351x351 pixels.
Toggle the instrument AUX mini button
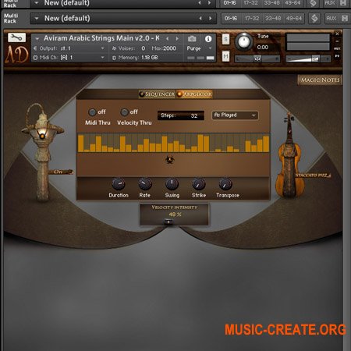(x=337, y=48)
